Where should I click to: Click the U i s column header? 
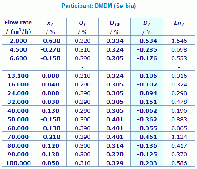tap(115, 27)
